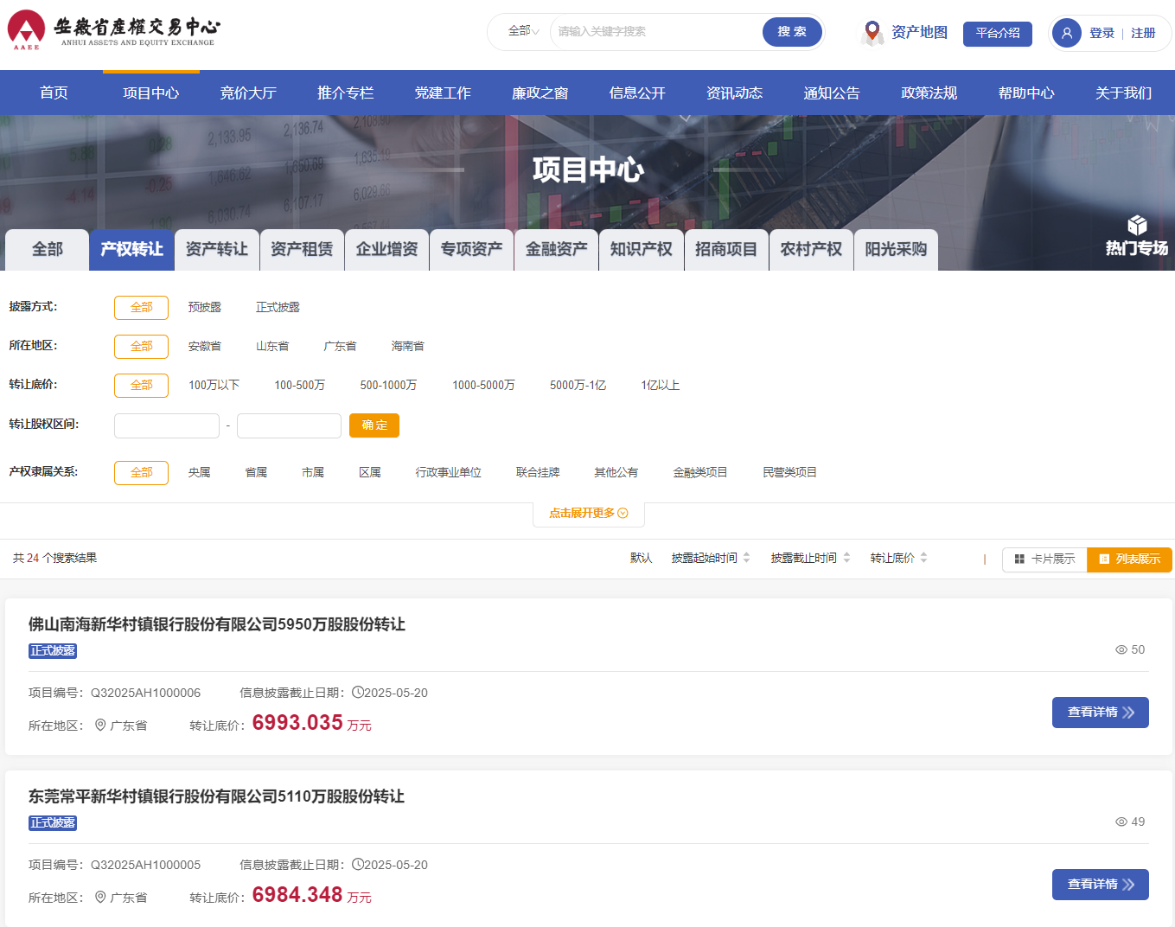Go to 首页 in navigation bar

[x=54, y=93]
